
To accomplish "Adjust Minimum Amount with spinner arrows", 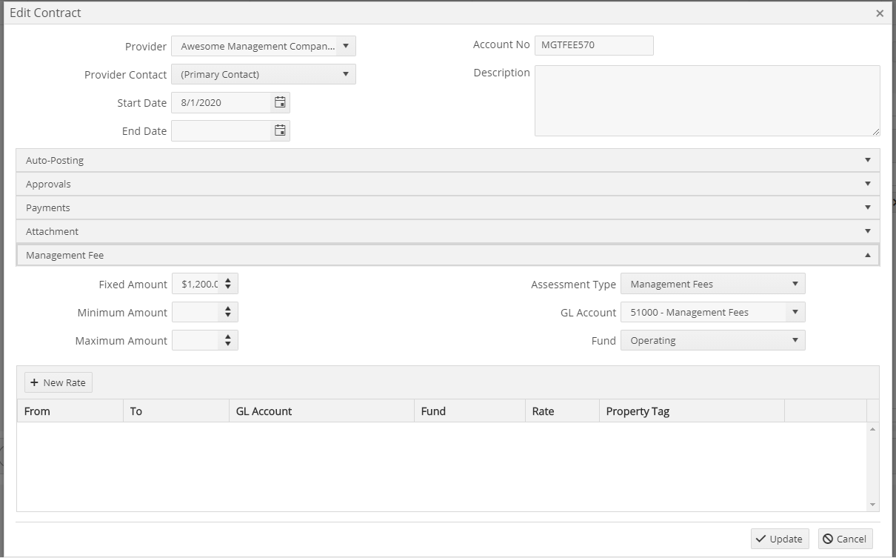I will pos(228,312).
